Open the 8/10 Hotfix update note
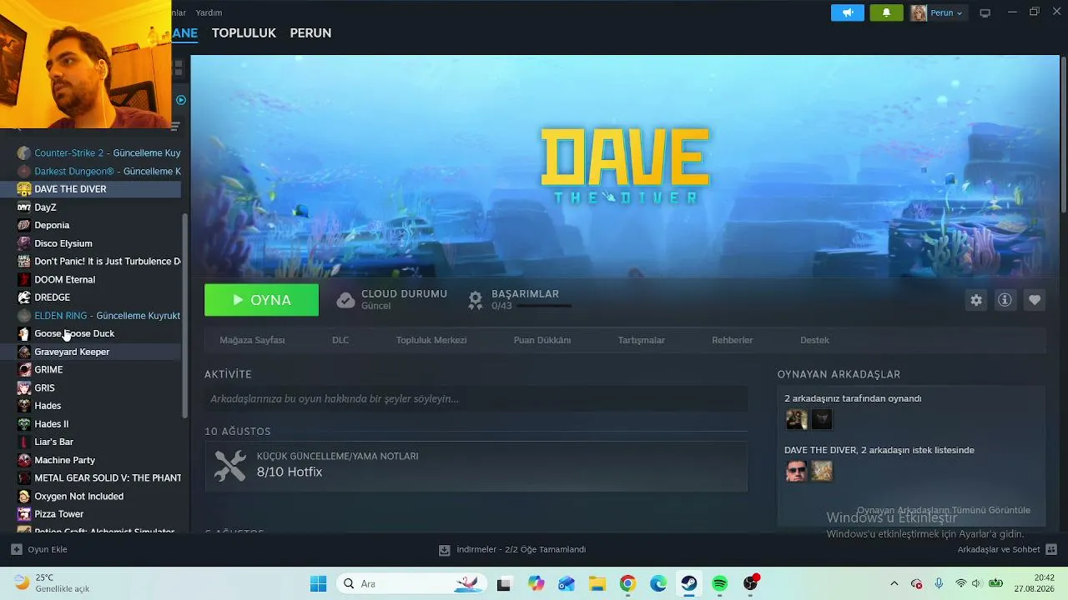 coord(476,465)
